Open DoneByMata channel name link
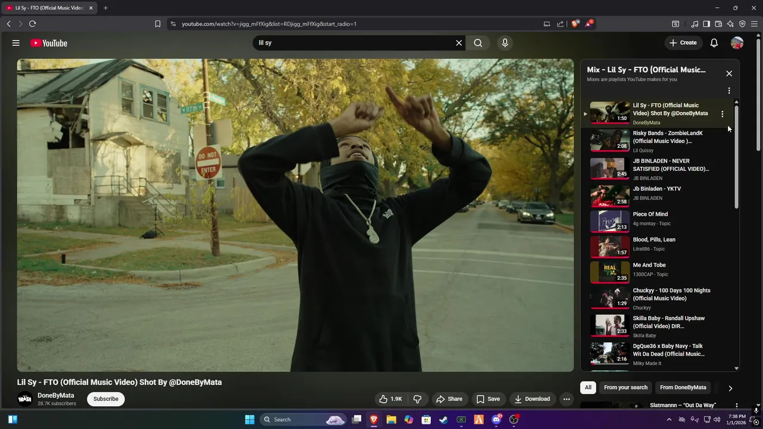This screenshot has height=429, width=763. point(56,396)
